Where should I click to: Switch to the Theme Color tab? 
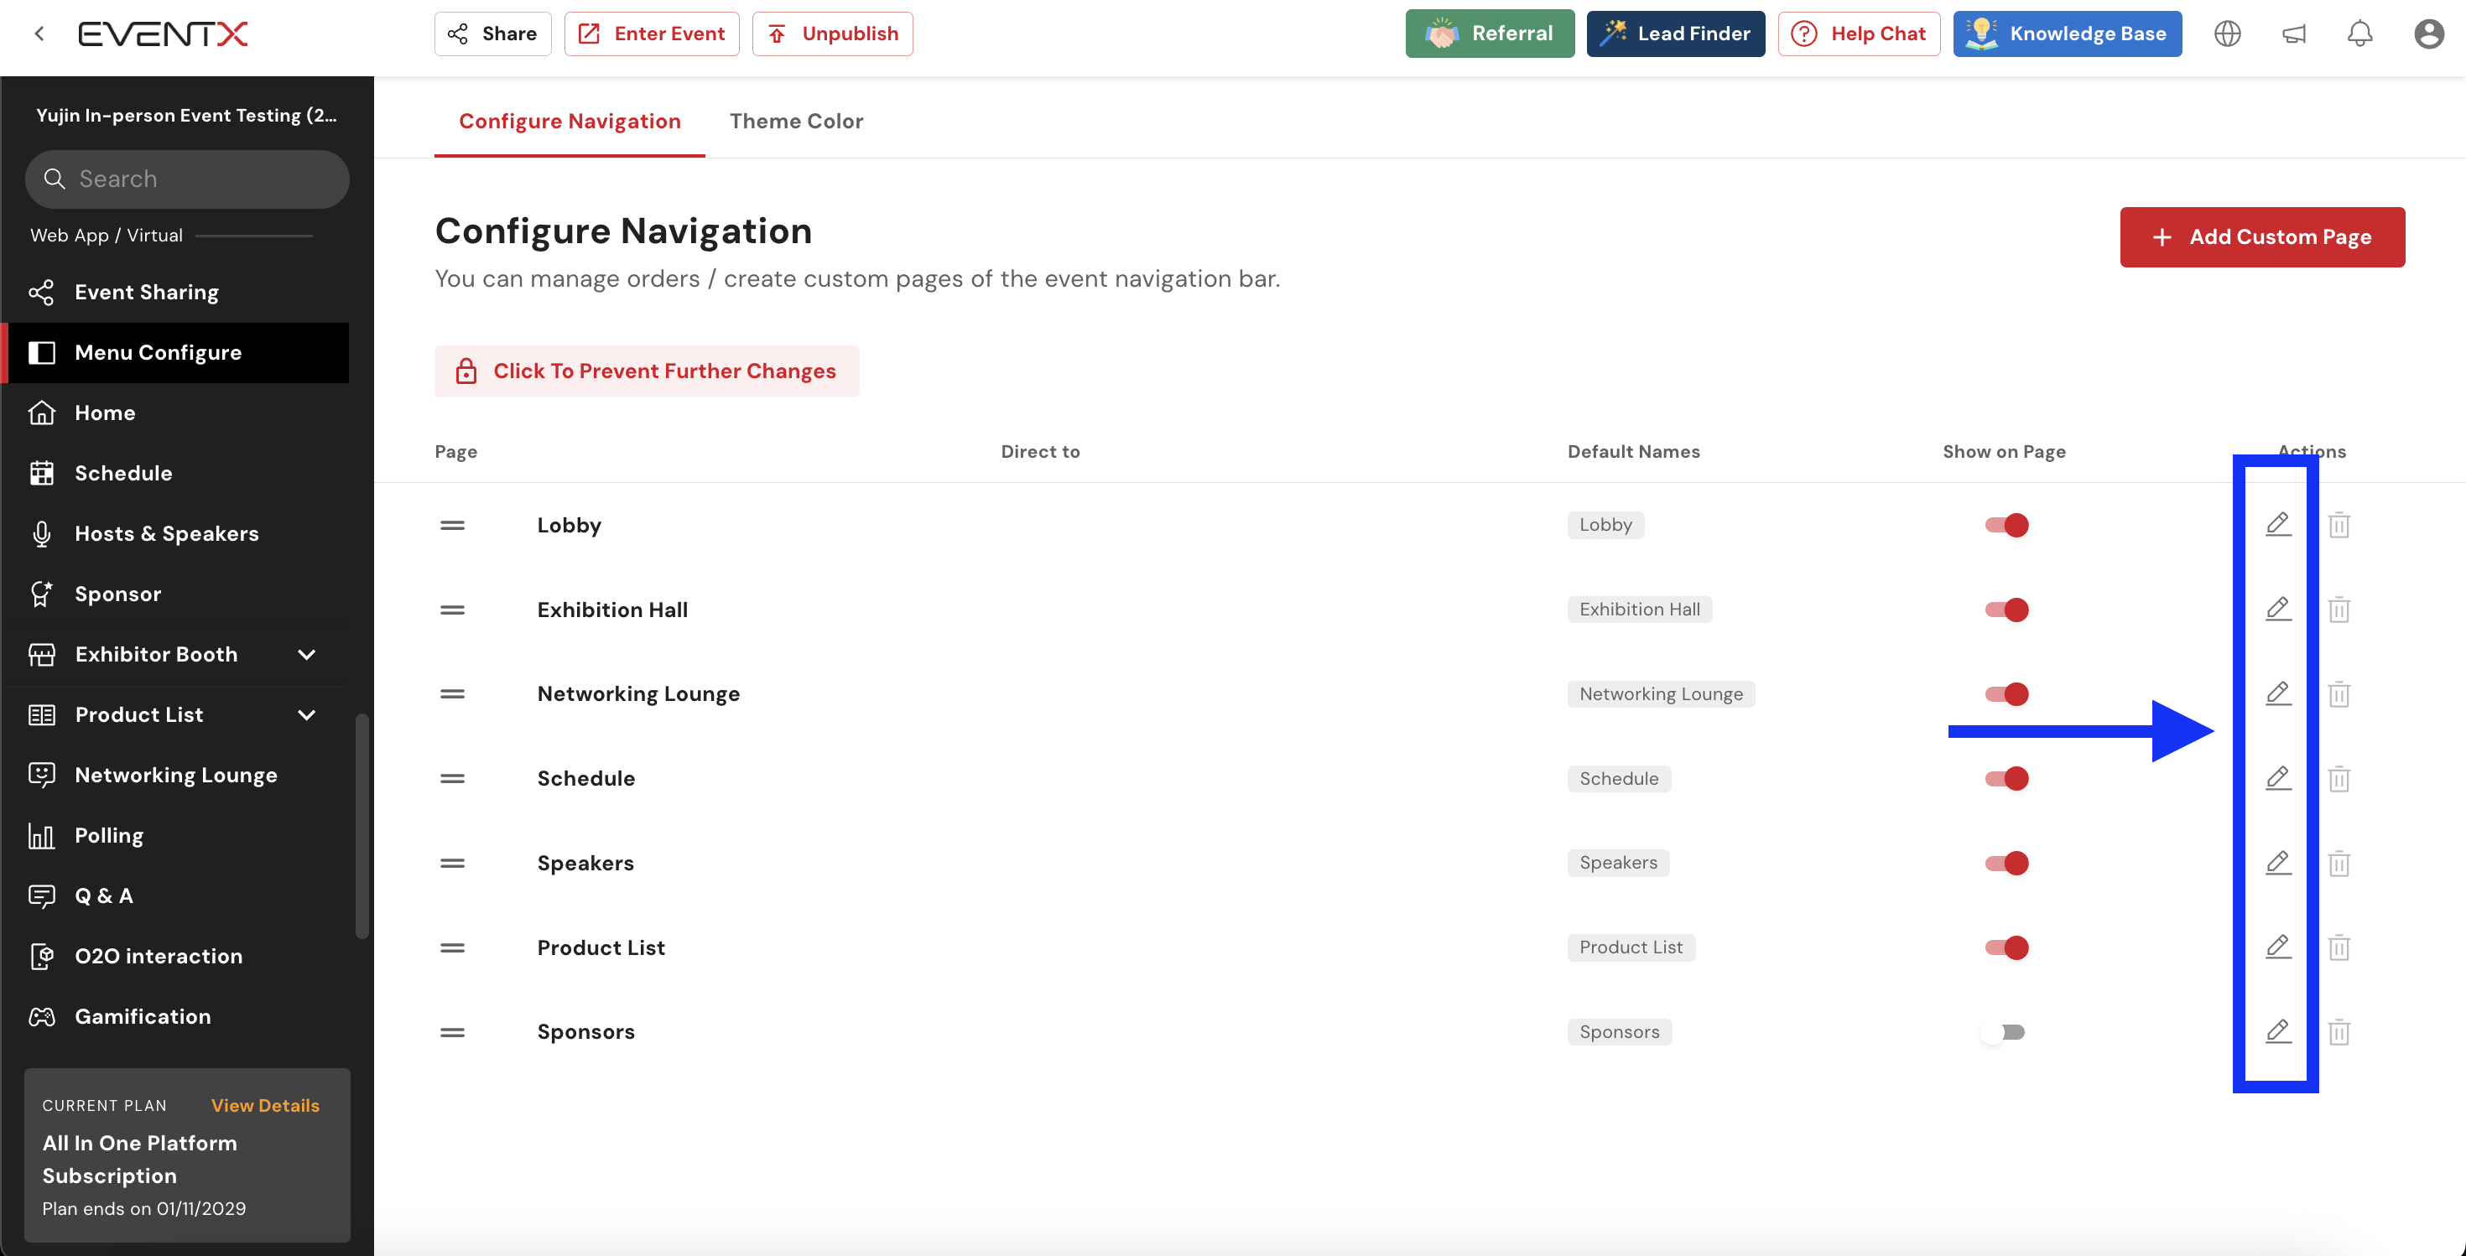click(x=795, y=122)
